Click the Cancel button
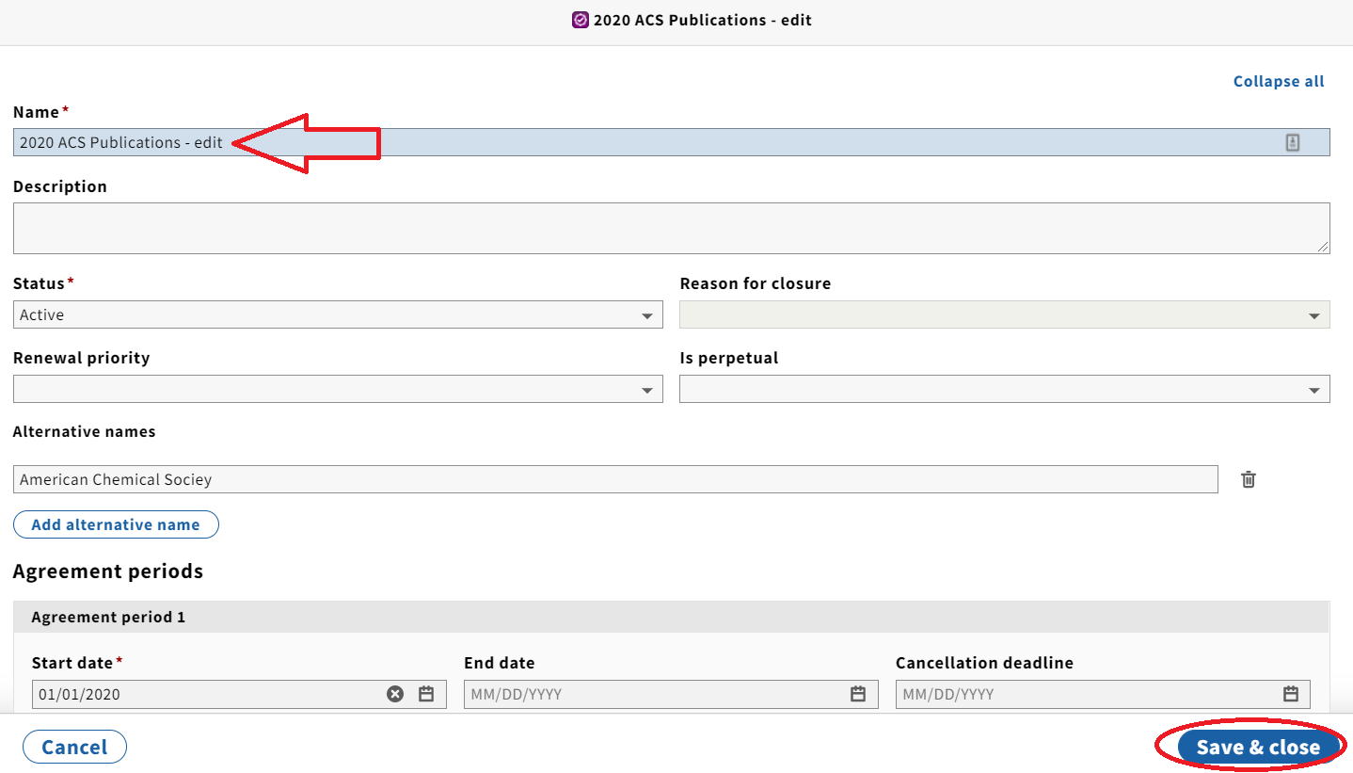 74,747
